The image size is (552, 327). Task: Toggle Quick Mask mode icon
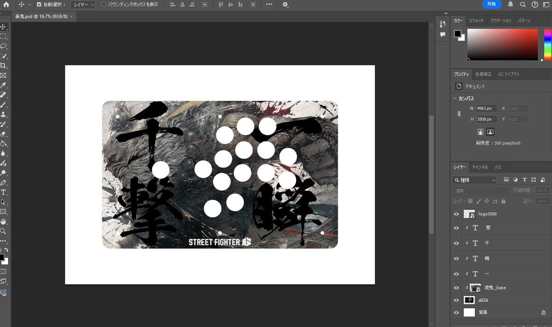(3, 271)
